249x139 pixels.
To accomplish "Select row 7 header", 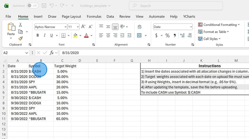I will point(3,98).
